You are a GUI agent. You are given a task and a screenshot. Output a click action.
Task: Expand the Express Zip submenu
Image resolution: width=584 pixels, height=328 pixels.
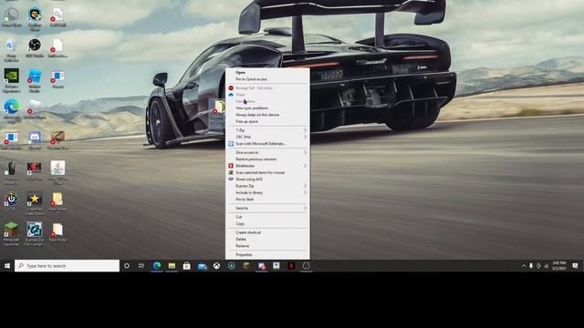point(267,186)
